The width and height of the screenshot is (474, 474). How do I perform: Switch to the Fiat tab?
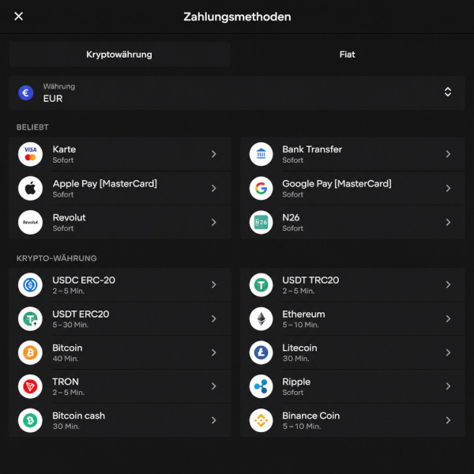coord(348,55)
